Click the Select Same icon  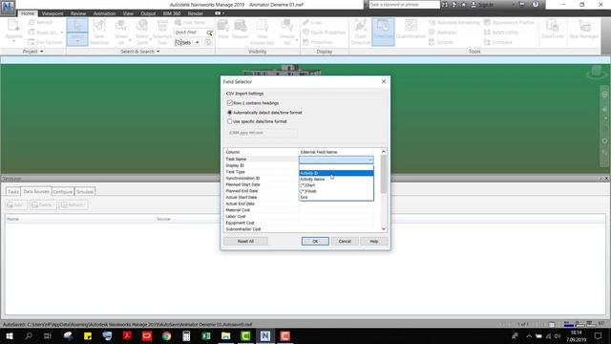click(142, 26)
